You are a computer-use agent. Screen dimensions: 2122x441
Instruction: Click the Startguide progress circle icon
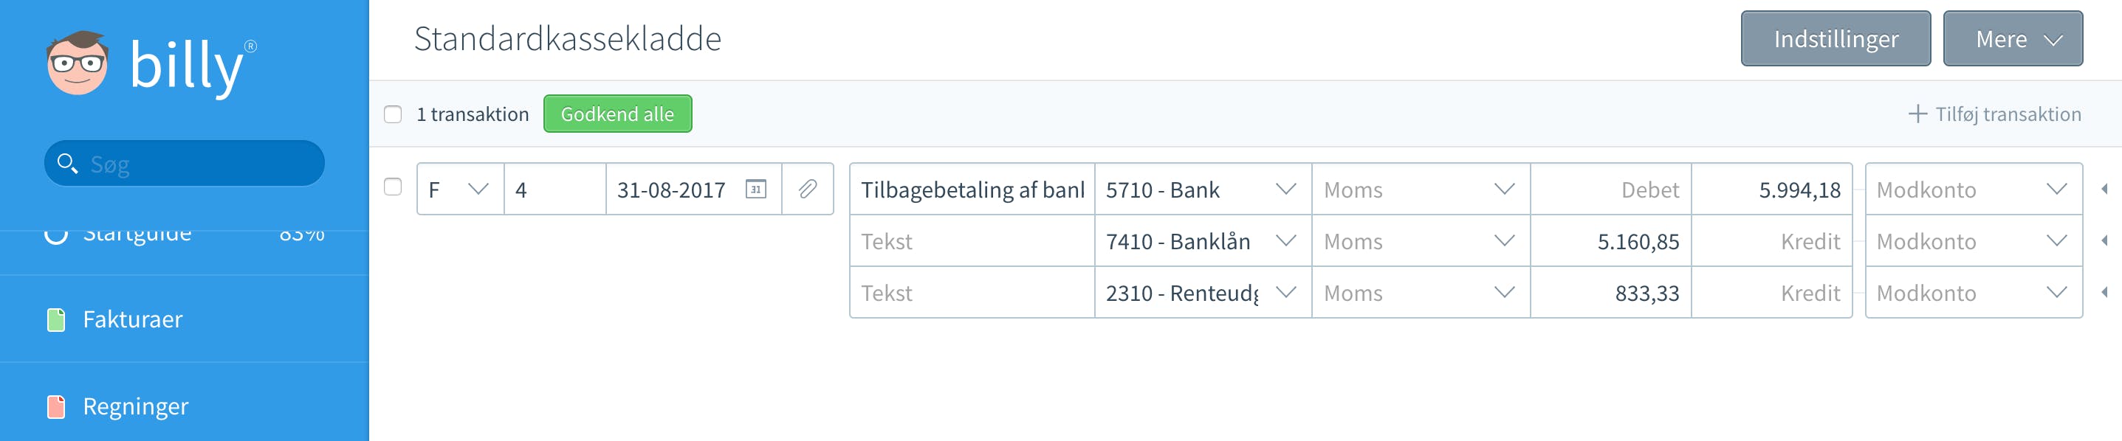56,234
